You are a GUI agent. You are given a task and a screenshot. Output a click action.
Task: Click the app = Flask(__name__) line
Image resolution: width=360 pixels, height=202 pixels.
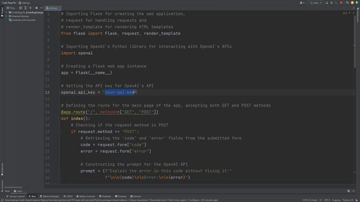(87, 73)
